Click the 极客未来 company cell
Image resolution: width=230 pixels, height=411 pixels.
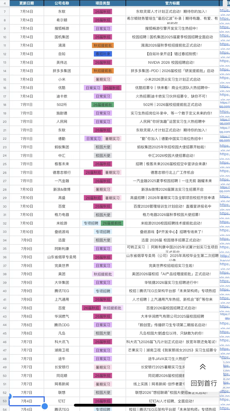tap(62, 164)
